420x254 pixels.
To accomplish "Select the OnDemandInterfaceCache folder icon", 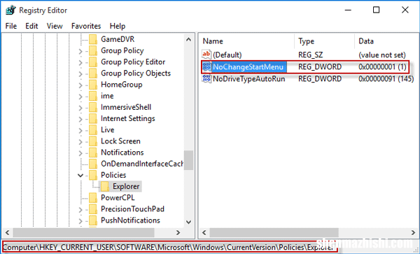I will point(93,164).
